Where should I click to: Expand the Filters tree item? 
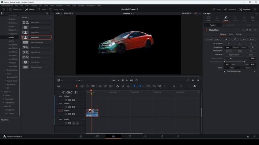tap(4, 95)
